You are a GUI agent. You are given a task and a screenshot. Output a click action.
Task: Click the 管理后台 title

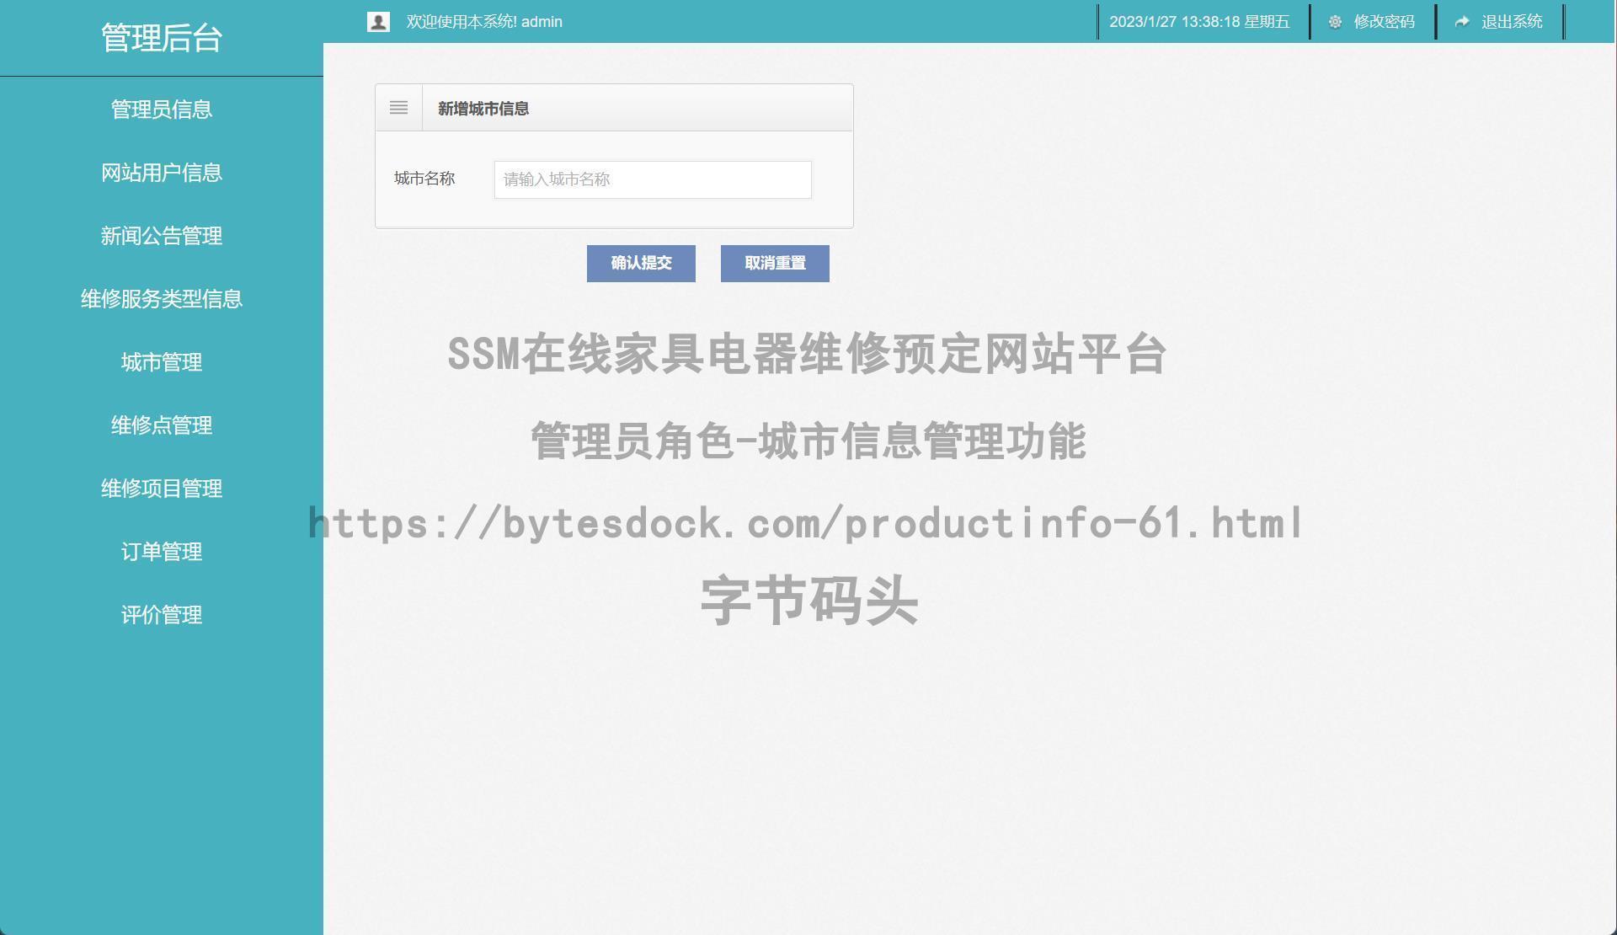pos(161,38)
